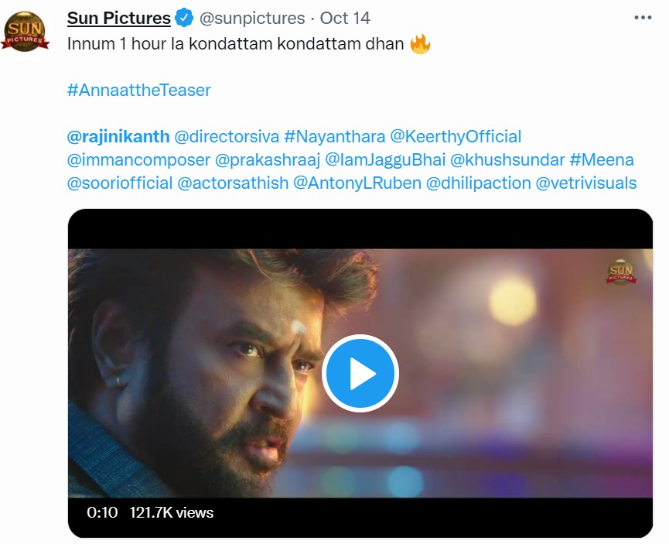Click the Sun Pictures watermark in video
This screenshot has height=544, width=669.
620,269
